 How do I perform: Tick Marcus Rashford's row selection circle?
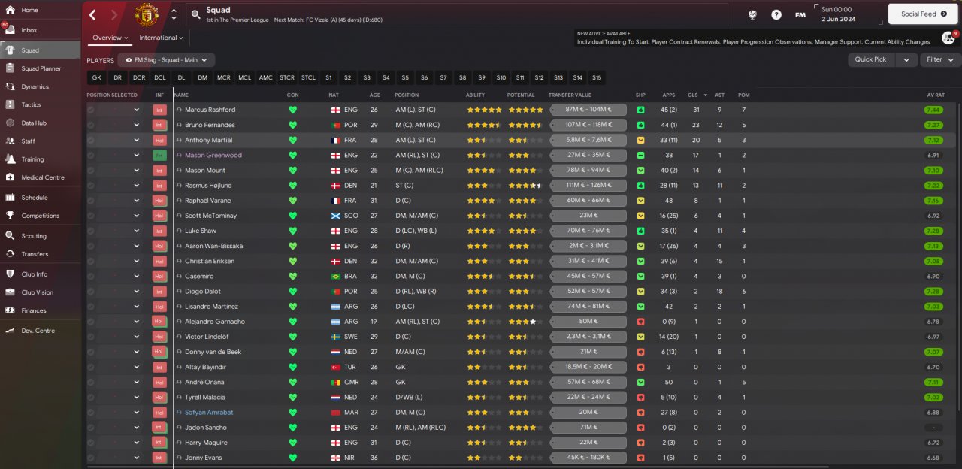coord(91,110)
